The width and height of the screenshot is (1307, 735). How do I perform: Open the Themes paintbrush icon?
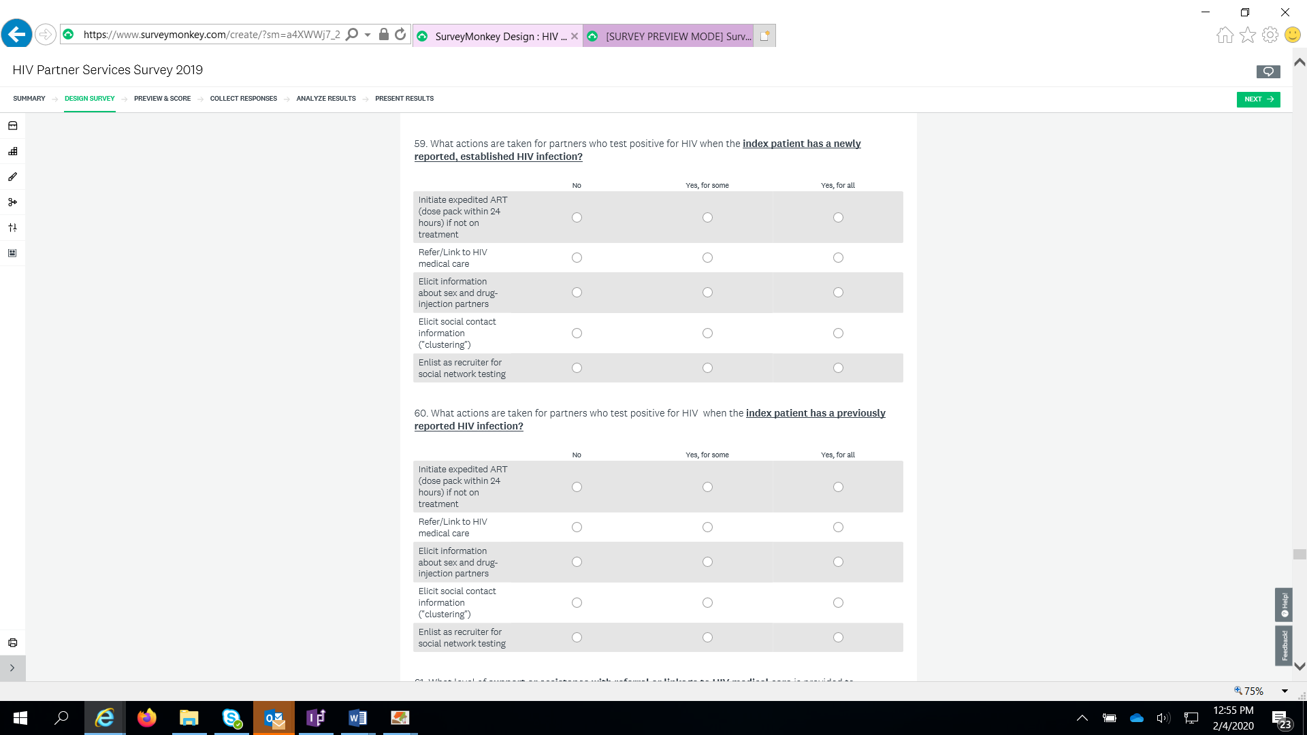click(12, 177)
